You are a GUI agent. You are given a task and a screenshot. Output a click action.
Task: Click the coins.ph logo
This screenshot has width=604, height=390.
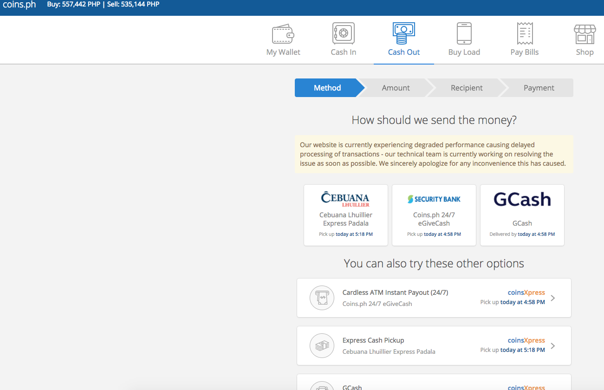click(x=19, y=5)
